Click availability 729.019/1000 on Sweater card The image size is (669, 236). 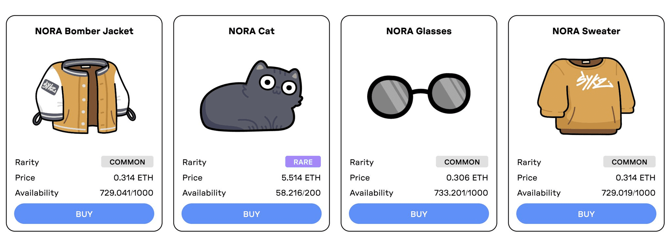(x=628, y=193)
